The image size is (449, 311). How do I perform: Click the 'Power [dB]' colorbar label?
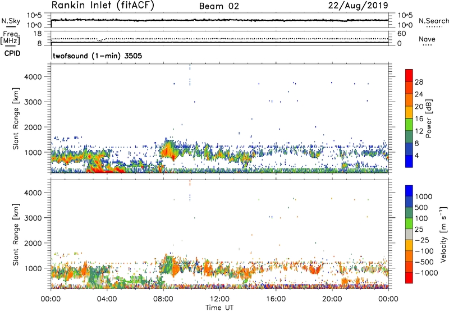point(429,118)
